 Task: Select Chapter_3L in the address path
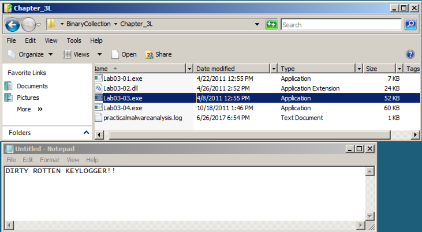point(136,24)
